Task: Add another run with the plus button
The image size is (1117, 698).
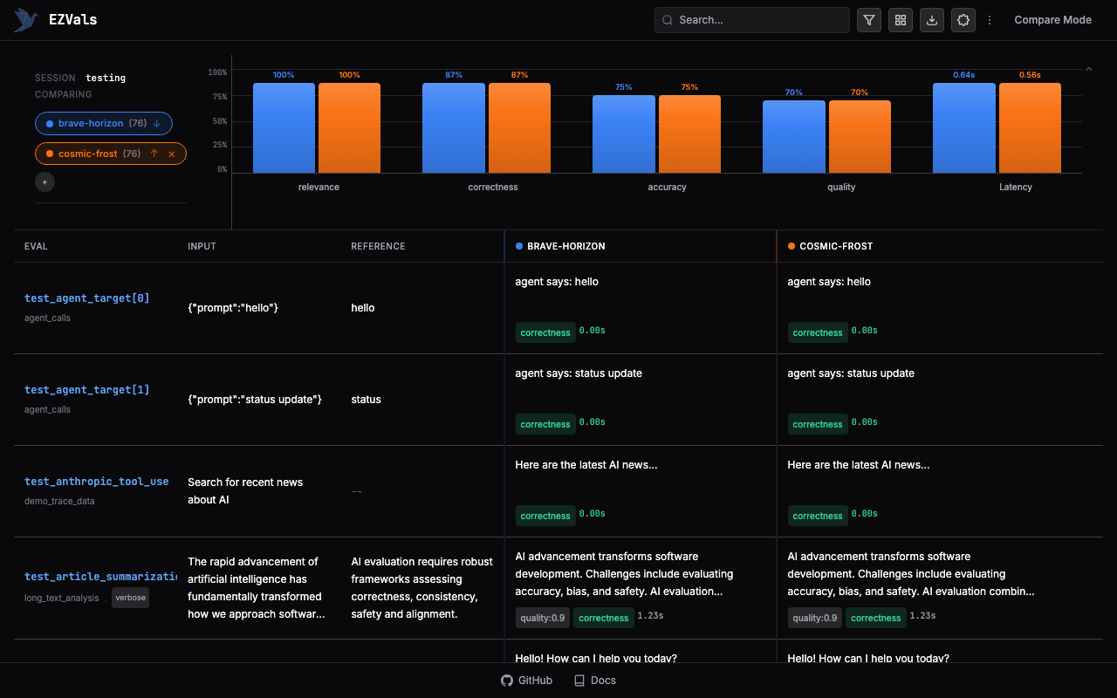Action: [45, 182]
